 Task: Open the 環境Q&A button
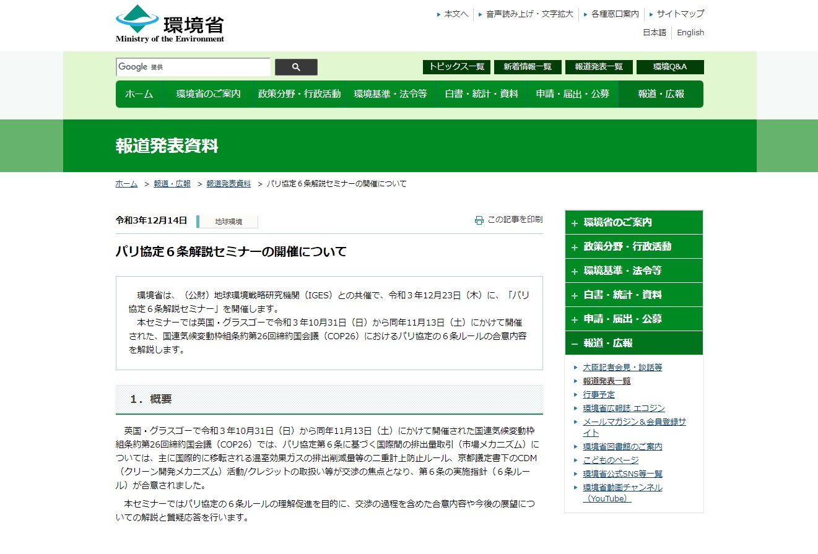(x=669, y=67)
